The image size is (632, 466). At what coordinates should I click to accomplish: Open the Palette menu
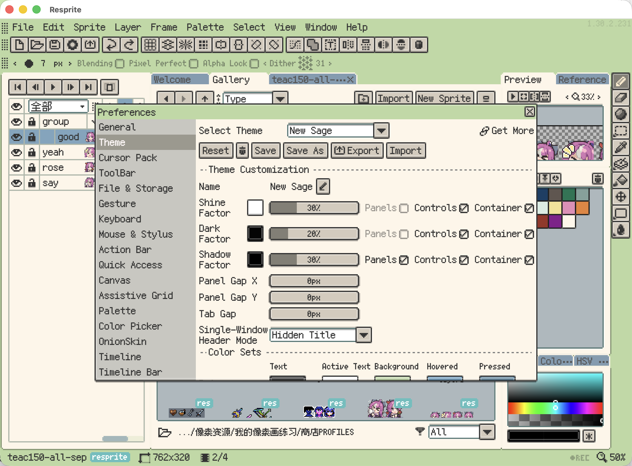click(x=205, y=27)
